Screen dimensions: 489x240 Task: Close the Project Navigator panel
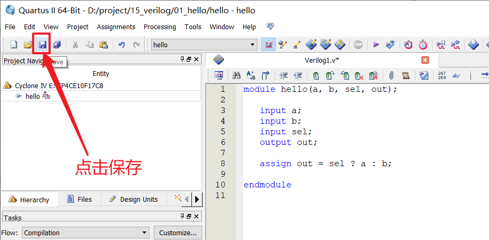pos(196,59)
